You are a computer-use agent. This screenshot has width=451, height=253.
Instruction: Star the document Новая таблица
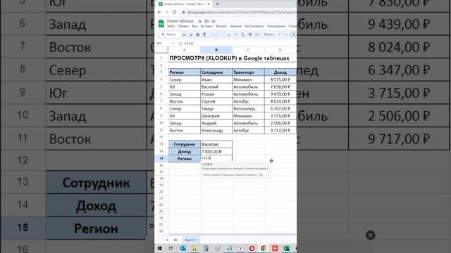(200, 21)
